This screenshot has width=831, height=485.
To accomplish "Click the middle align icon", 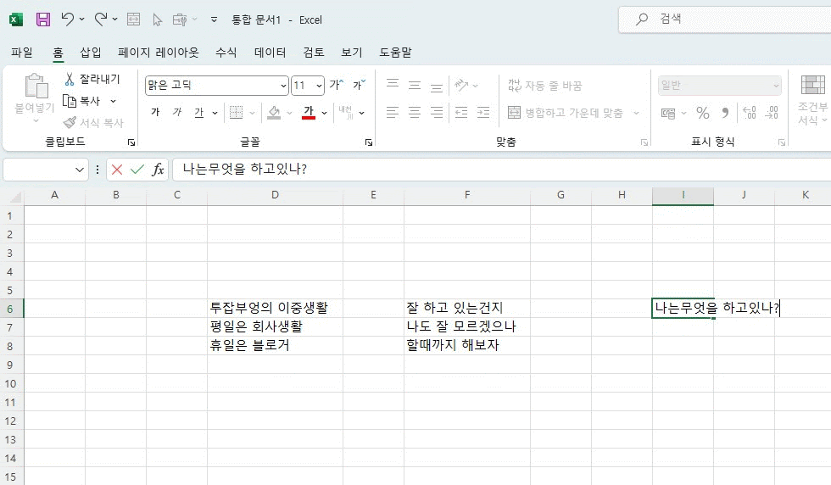I will click(x=415, y=85).
